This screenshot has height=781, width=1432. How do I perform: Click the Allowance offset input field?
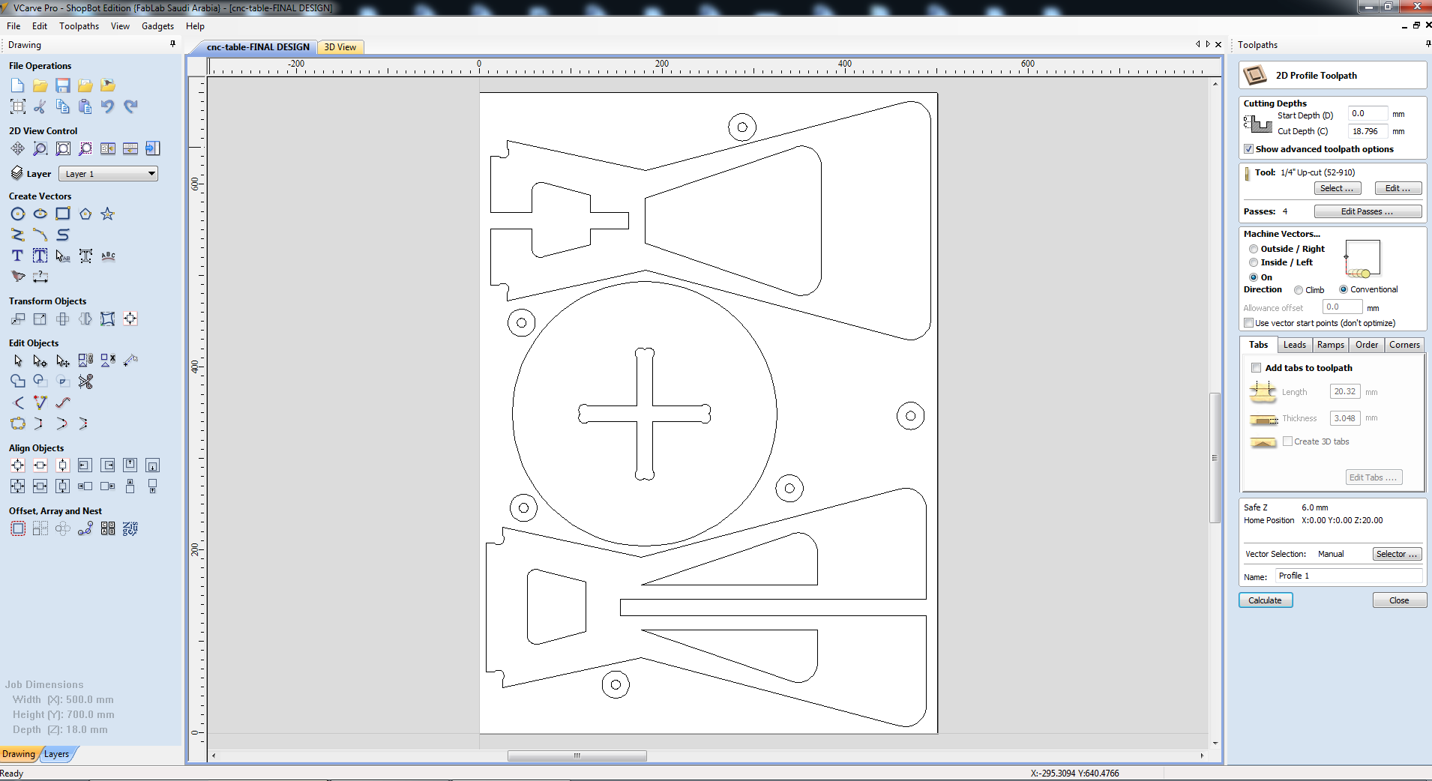click(1342, 307)
